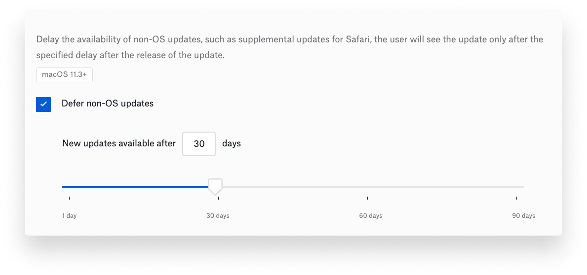Click the macOS 11.3+ version badge
This screenshot has width=587, height=275.
pos(64,75)
